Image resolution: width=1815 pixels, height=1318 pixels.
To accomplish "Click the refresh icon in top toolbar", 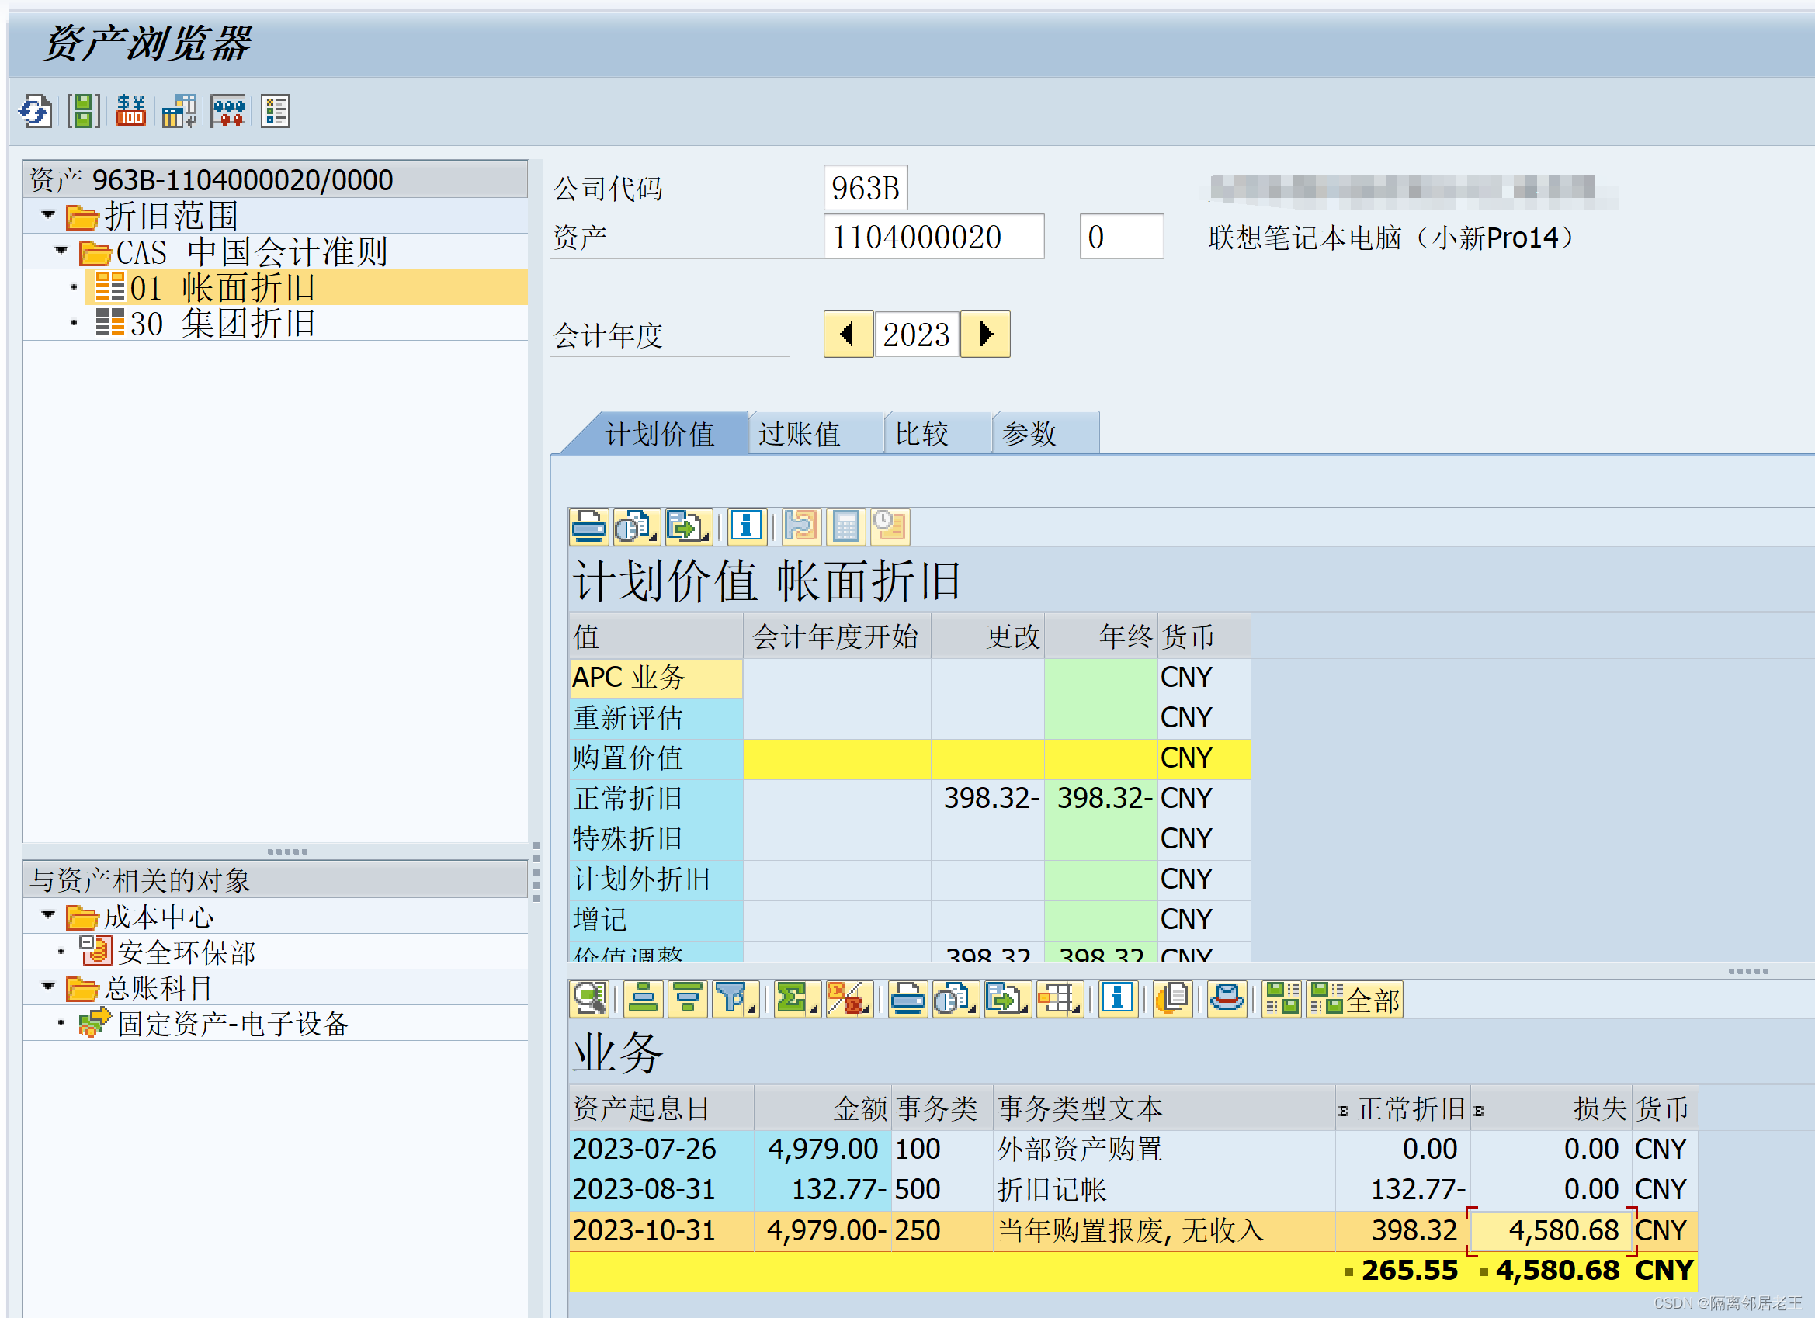I will pyautogui.click(x=35, y=111).
